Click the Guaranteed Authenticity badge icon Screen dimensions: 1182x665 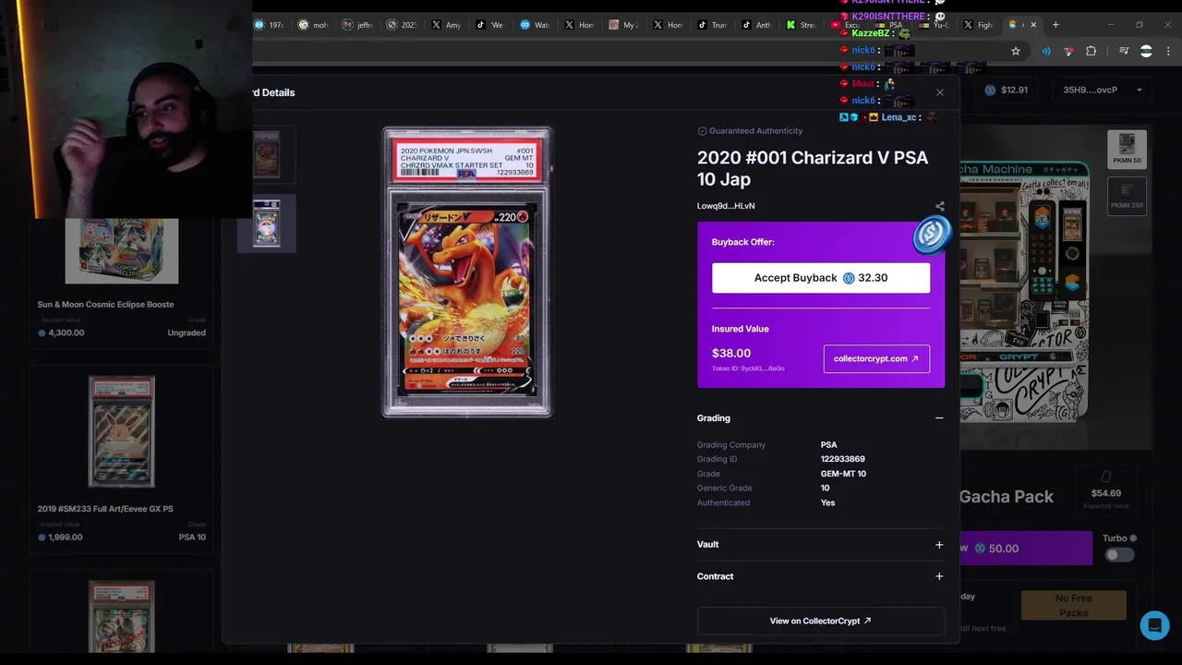point(702,131)
